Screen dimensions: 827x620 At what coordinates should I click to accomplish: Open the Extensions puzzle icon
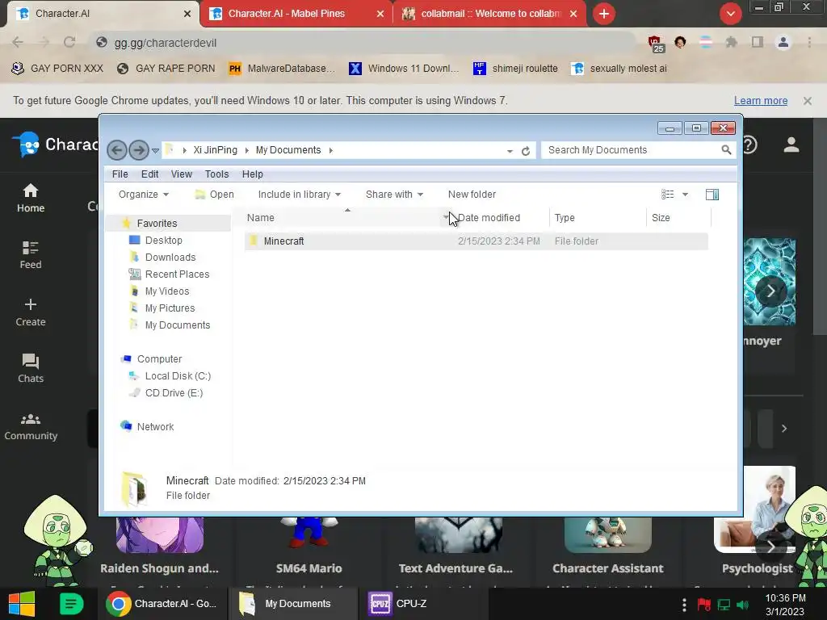[731, 42]
